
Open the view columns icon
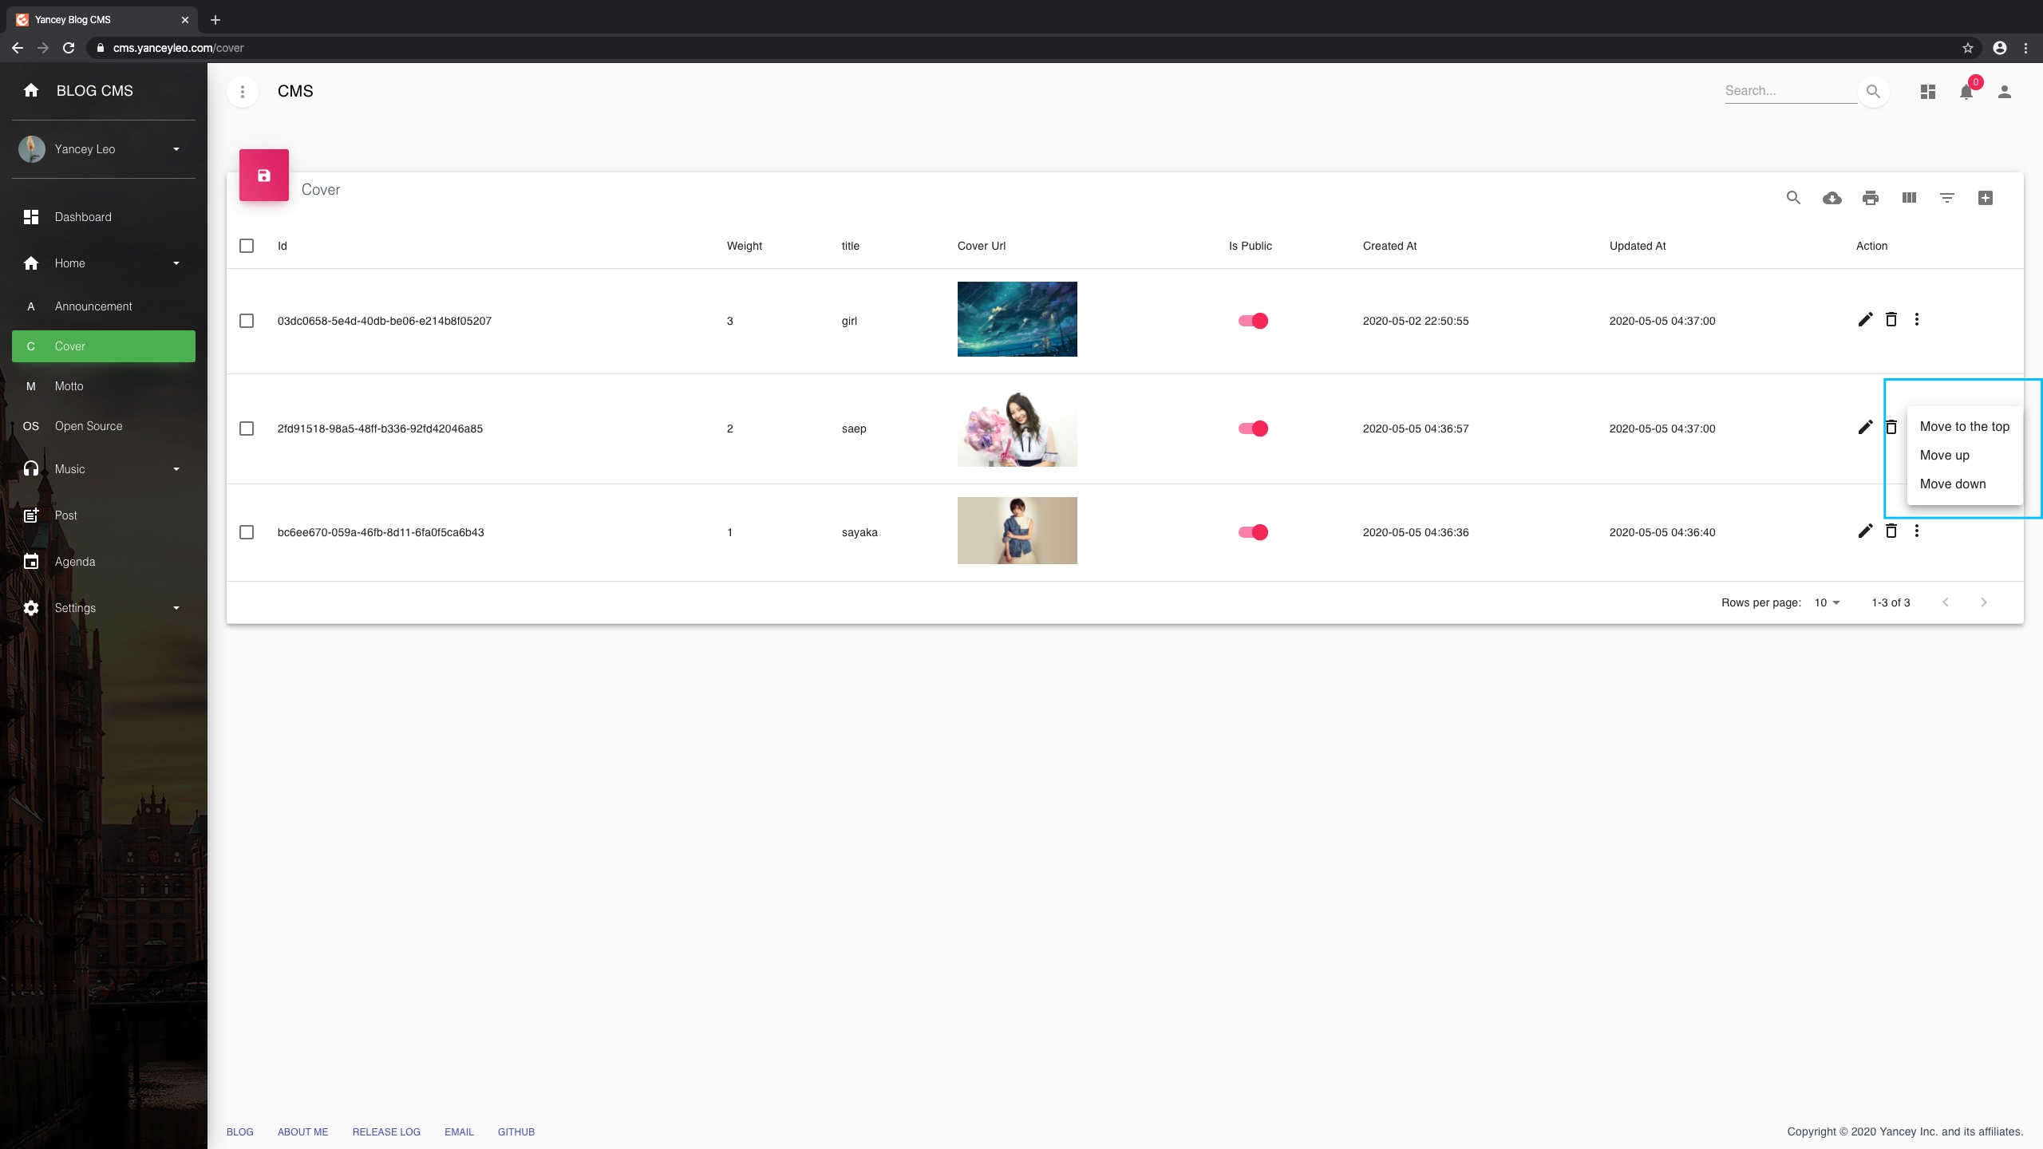(1908, 198)
